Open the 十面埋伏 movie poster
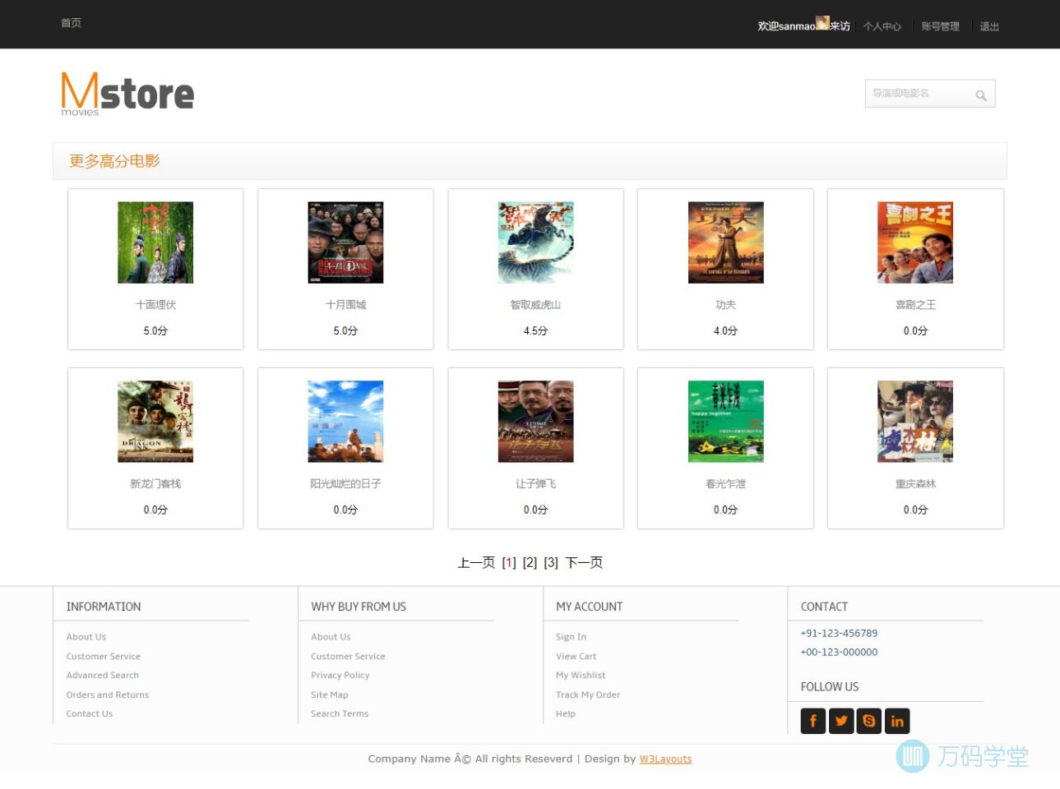This screenshot has width=1060, height=789. pyautogui.click(x=155, y=242)
